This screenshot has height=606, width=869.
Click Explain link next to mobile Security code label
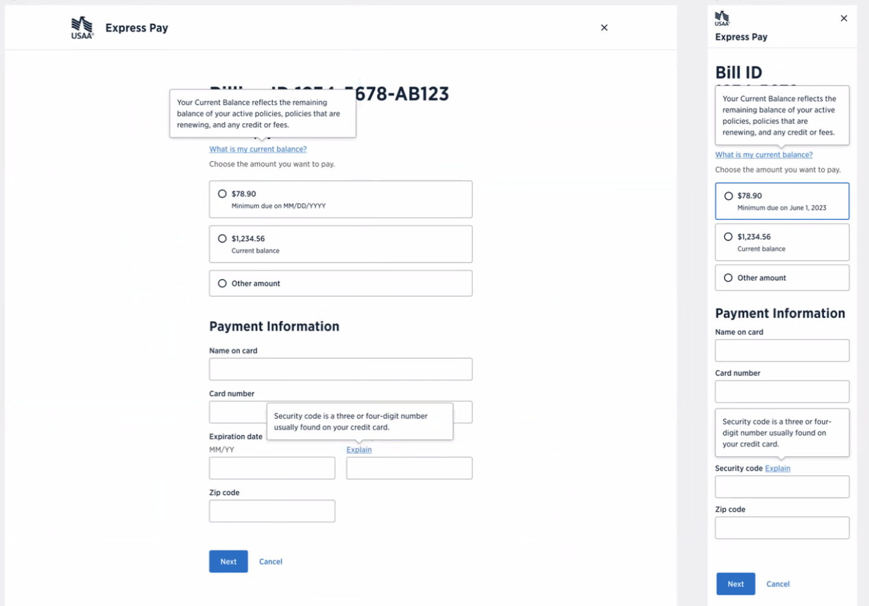[778, 468]
